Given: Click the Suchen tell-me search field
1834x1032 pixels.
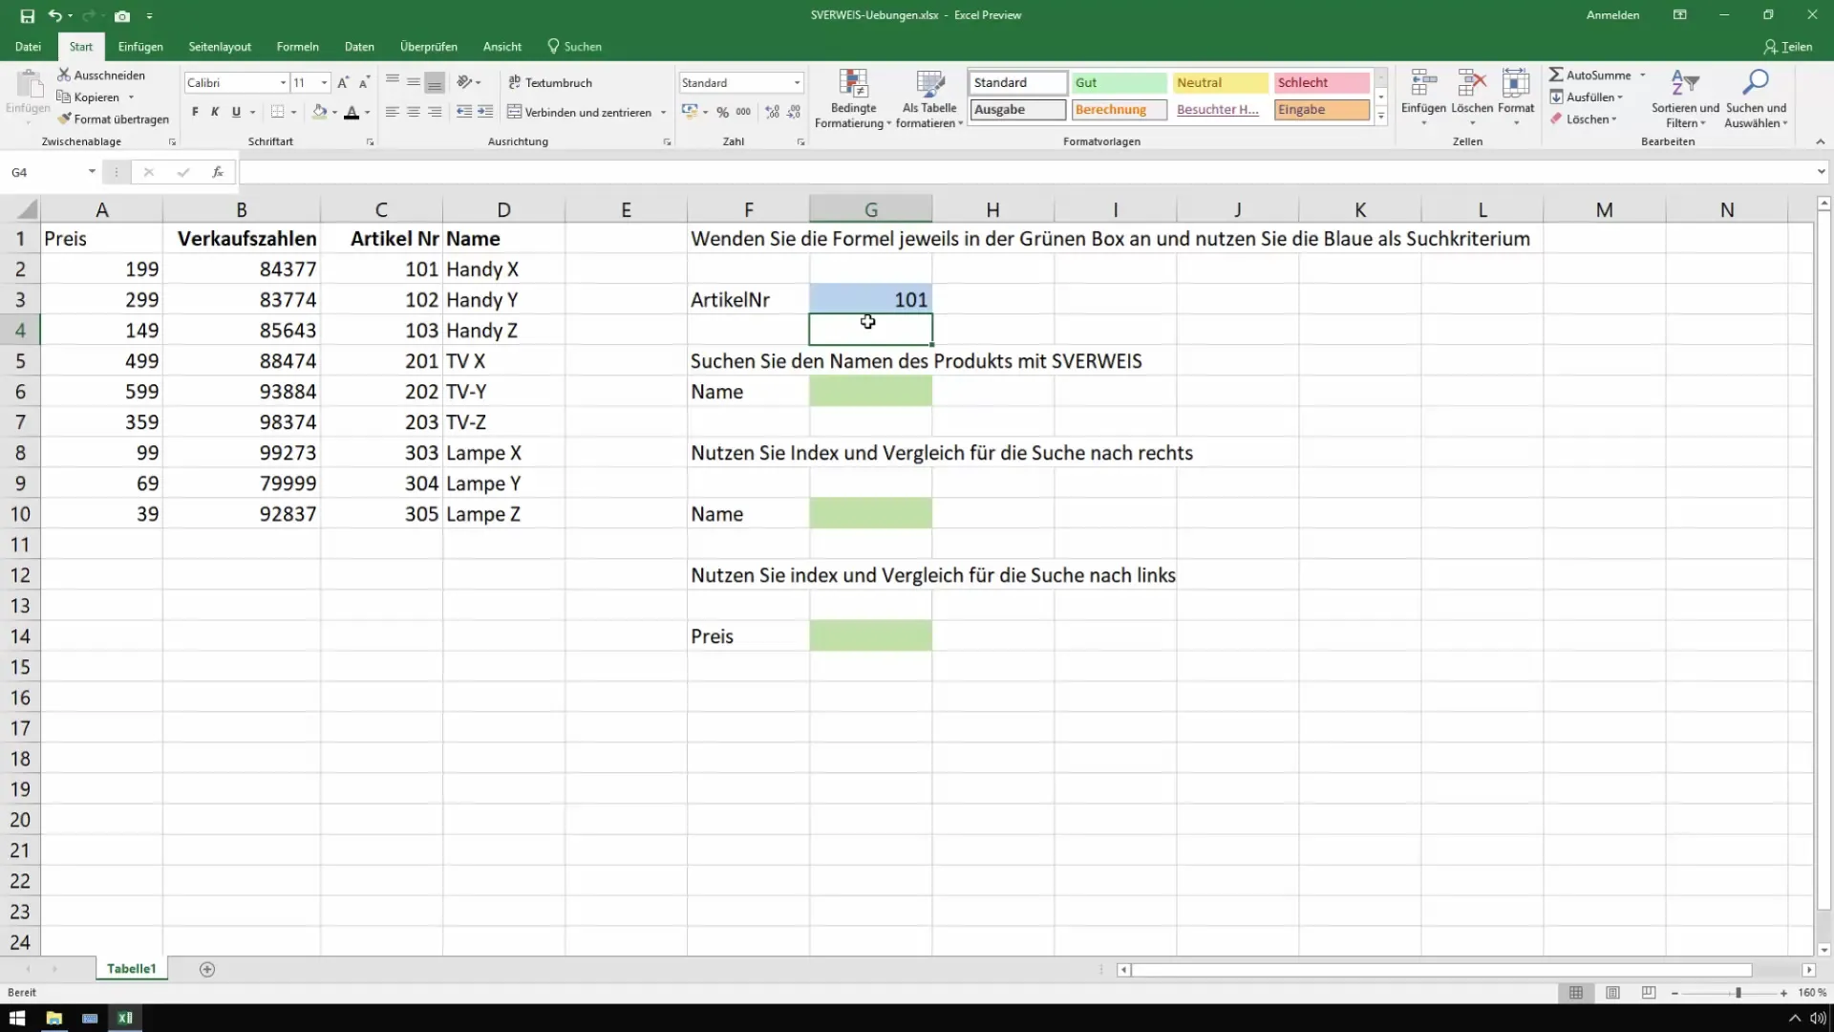Looking at the screenshot, I should 574,46.
